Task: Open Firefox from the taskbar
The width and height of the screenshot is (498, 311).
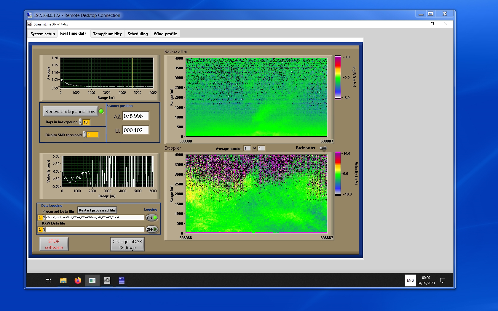Action: [x=78, y=280]
